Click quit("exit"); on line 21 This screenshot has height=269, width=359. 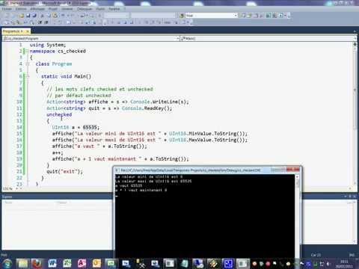(x=65, y=171)
